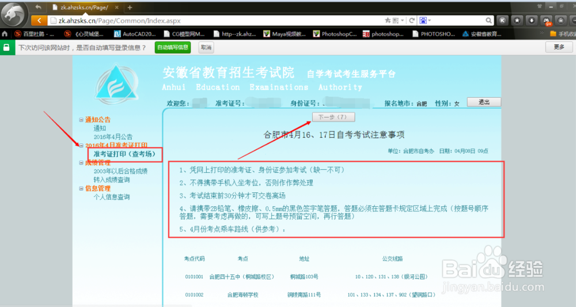Click the home icon on bookmarks bar
The image size is (576, 307).
click(5, 34)
